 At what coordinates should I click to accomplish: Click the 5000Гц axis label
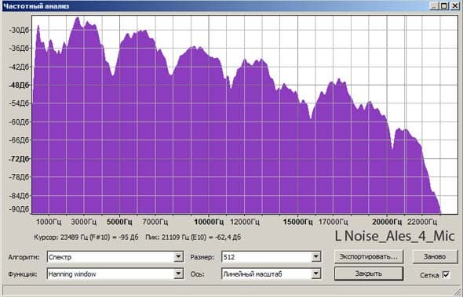click(x=119, y=222)
